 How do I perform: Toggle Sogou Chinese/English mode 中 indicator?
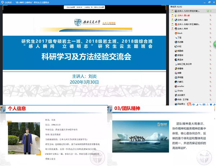coord(194,105)
